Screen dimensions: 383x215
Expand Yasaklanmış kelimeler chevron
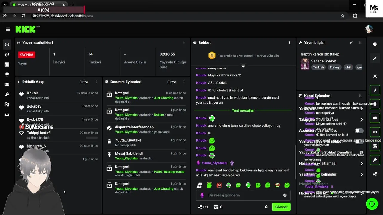coord(362,174)
